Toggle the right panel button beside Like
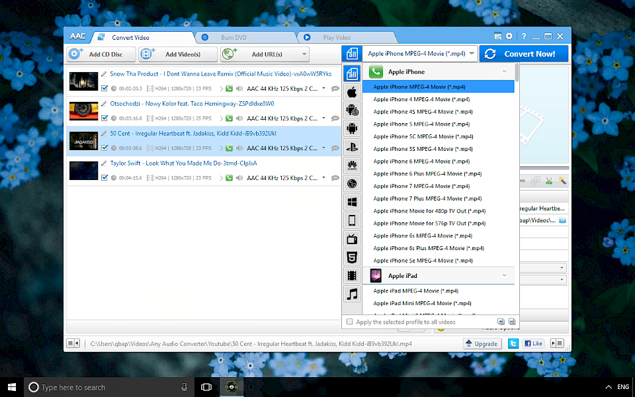The image size is (635, 397). point(557,343)
